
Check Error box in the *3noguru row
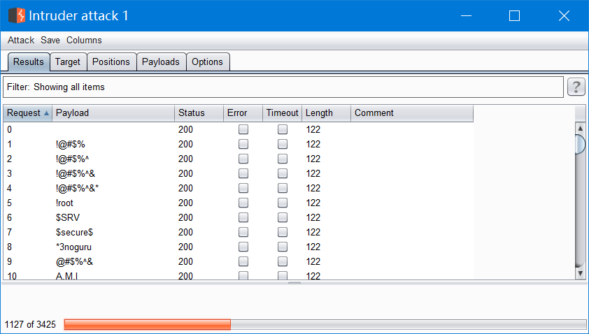pos(243,247)
